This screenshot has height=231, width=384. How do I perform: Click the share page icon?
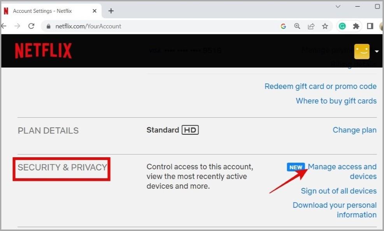click(x=311, y=26)
